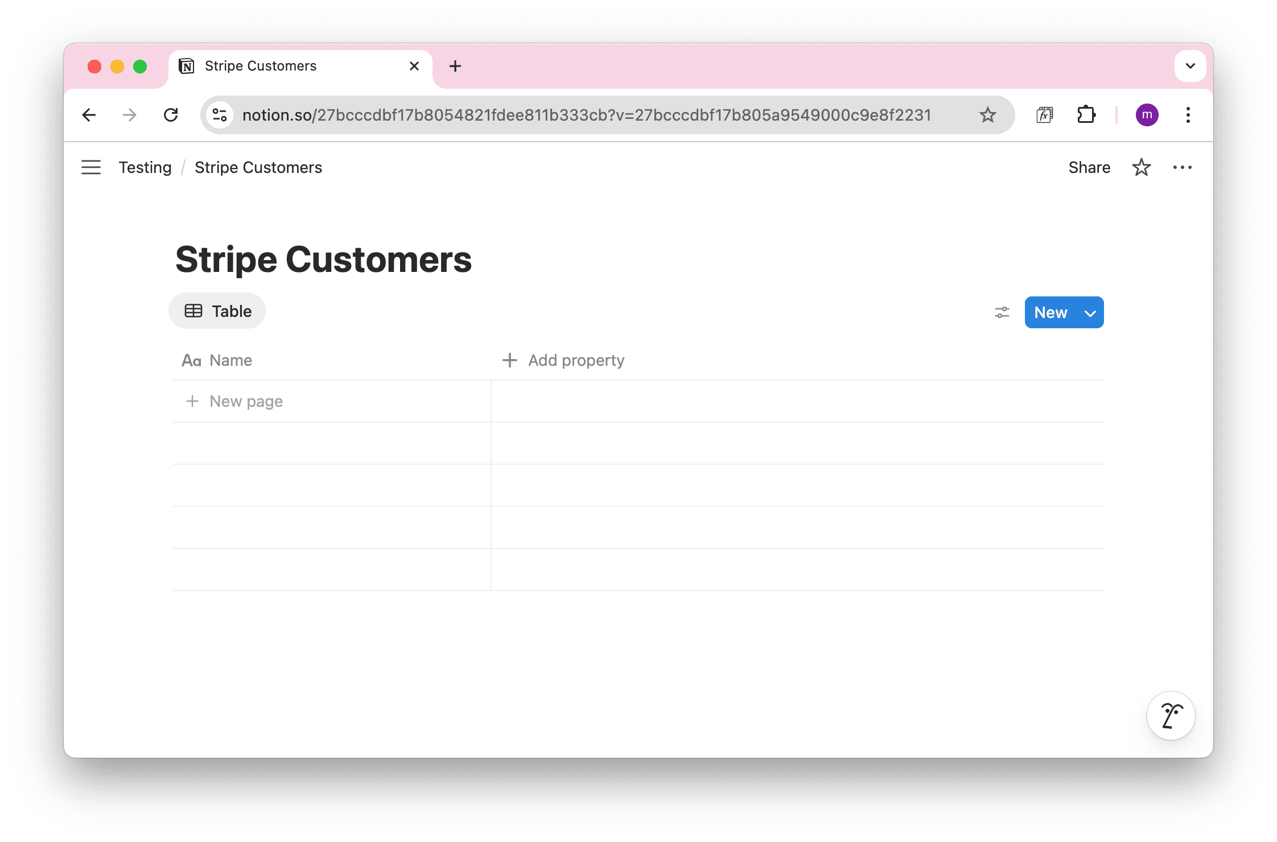Click New page row in the table
Viewport: 1277px width, 842px height.
click(246, 401)
